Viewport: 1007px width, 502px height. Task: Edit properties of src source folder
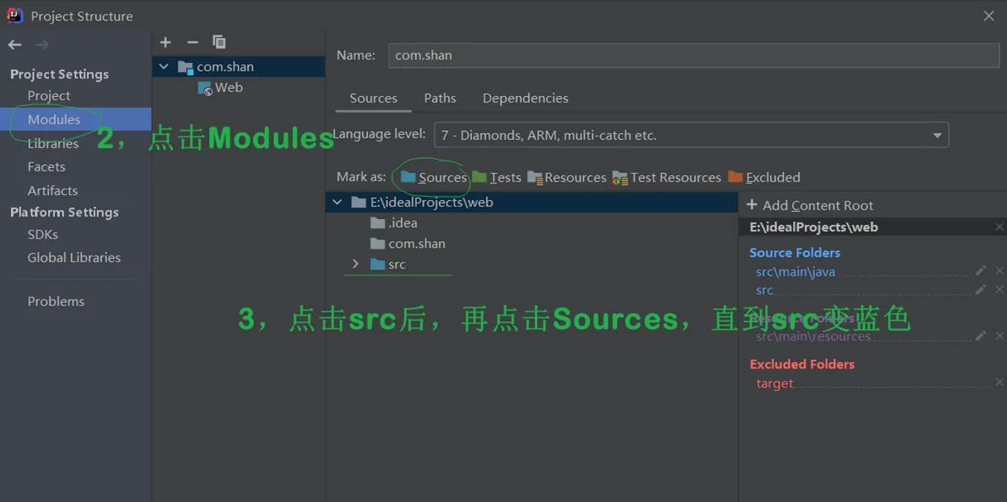(x=981, y=289)
